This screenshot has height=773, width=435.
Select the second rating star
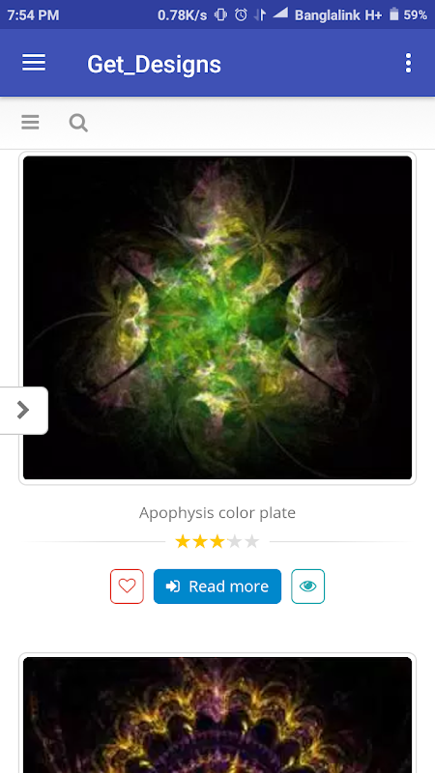click(x=200, y=542)
